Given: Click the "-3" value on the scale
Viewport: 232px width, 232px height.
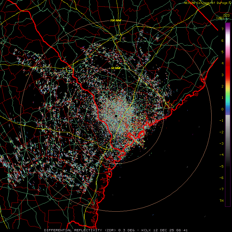Looking at the screenshot, I should point(221,143).
